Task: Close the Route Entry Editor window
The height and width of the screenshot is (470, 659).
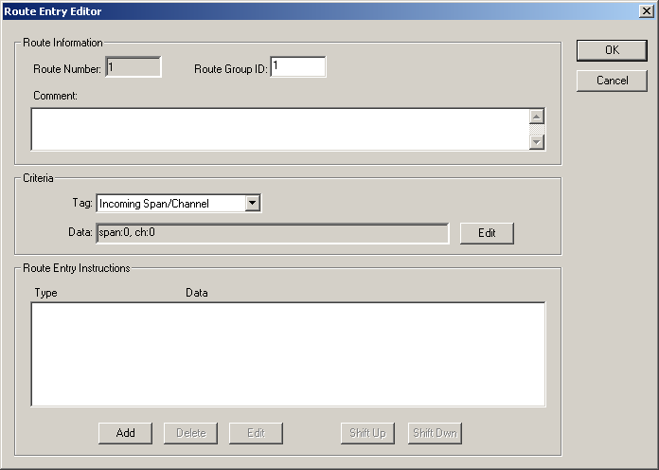Action: (646, 11)
